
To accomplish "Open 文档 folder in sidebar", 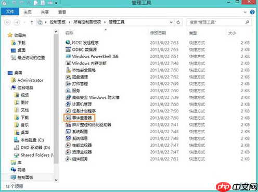I will pos(25,110).
